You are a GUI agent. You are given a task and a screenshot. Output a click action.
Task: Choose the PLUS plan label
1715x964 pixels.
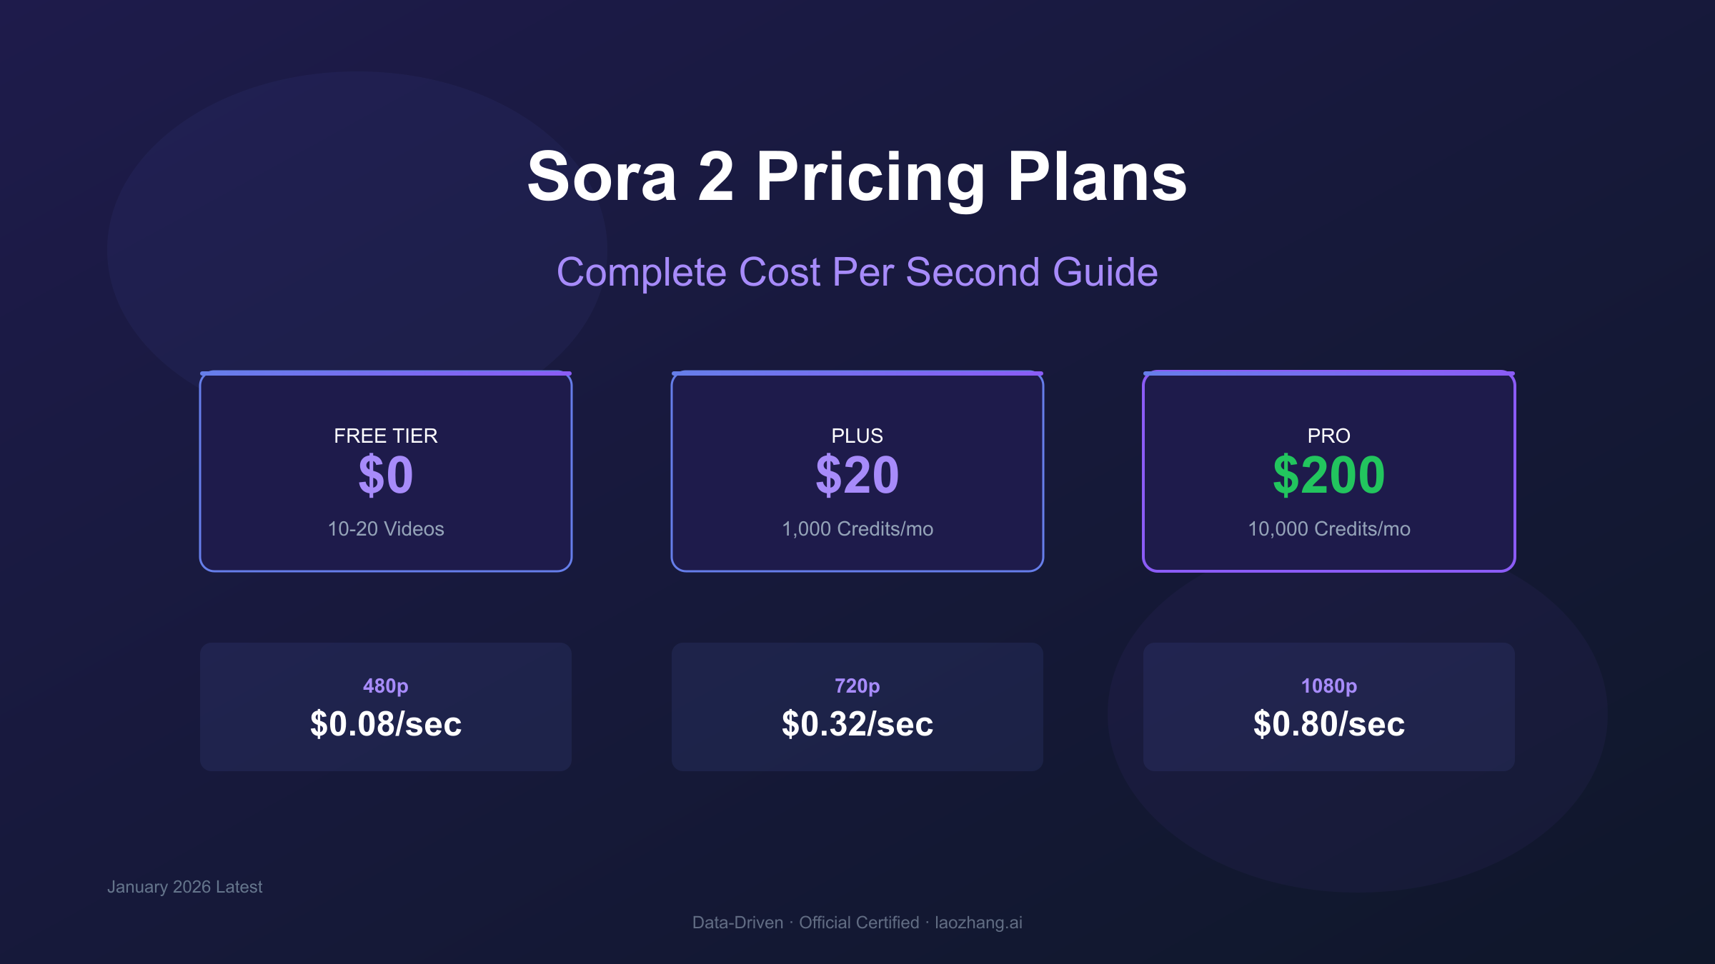click(857, 436)
